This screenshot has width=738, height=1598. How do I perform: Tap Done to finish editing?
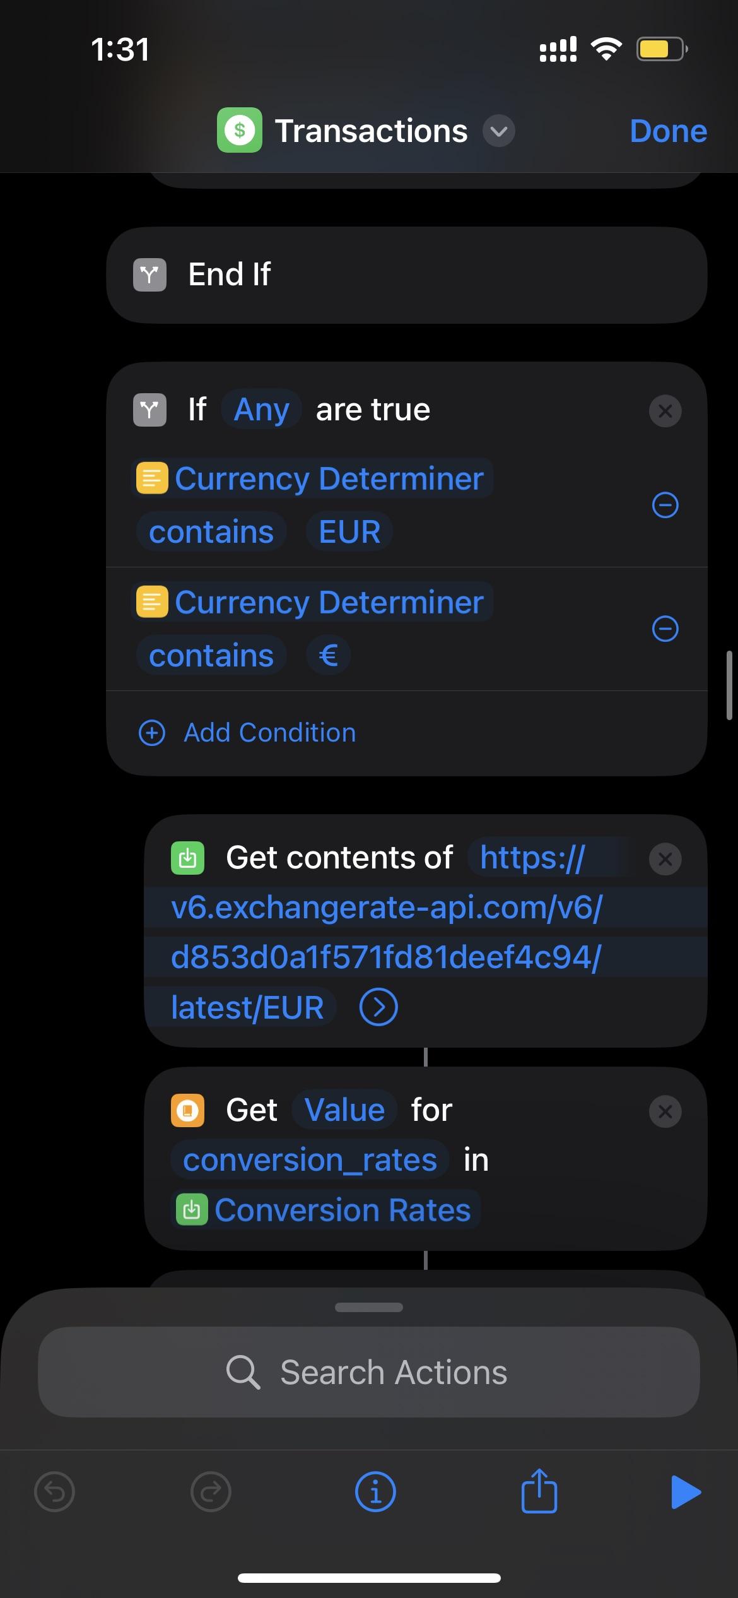pyautogui.click(x=668, y=131)
